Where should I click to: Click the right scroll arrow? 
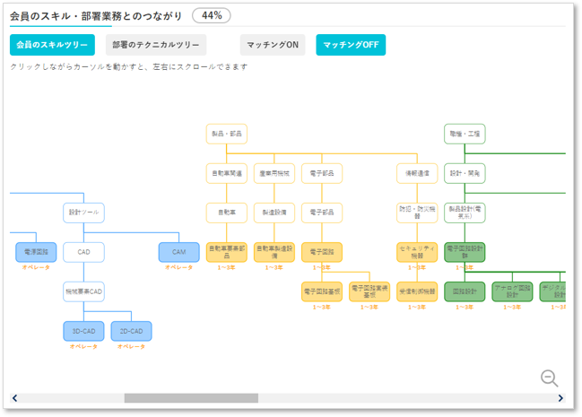560,398
